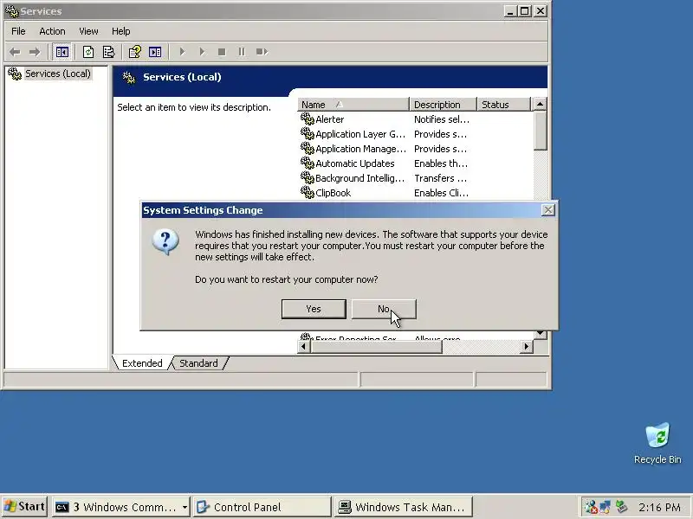Image resolution: width=693 pixels, height=519 pixels.
Task: Open the Start menu
Action: tap(25, 507)
